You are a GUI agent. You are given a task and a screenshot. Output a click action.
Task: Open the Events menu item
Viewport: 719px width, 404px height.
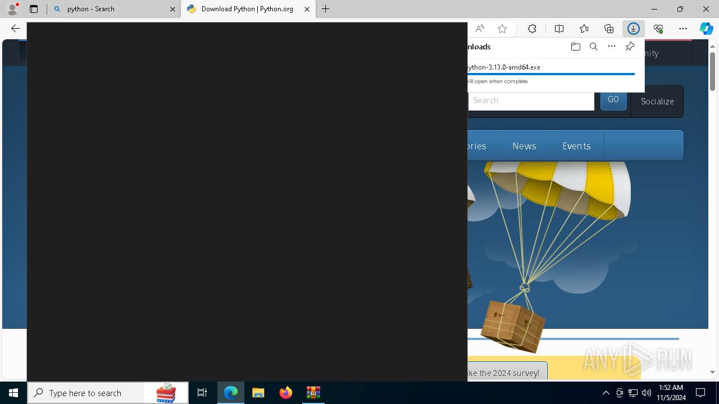576,146
